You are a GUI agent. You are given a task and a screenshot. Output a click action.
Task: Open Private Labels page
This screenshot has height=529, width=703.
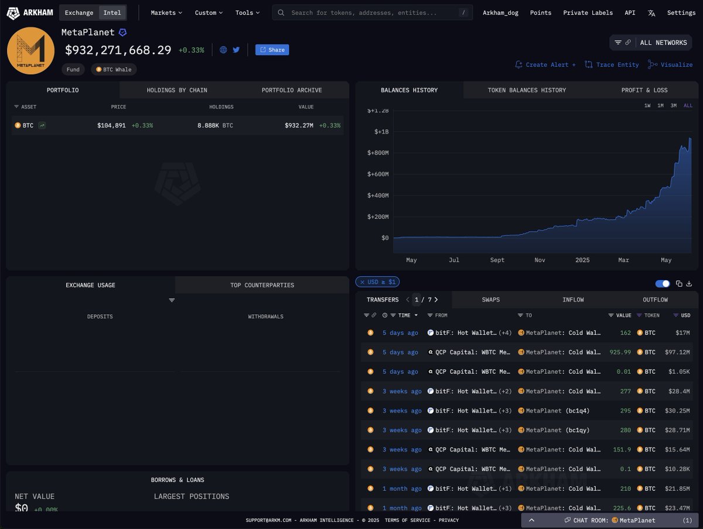[x=588, y=12]
